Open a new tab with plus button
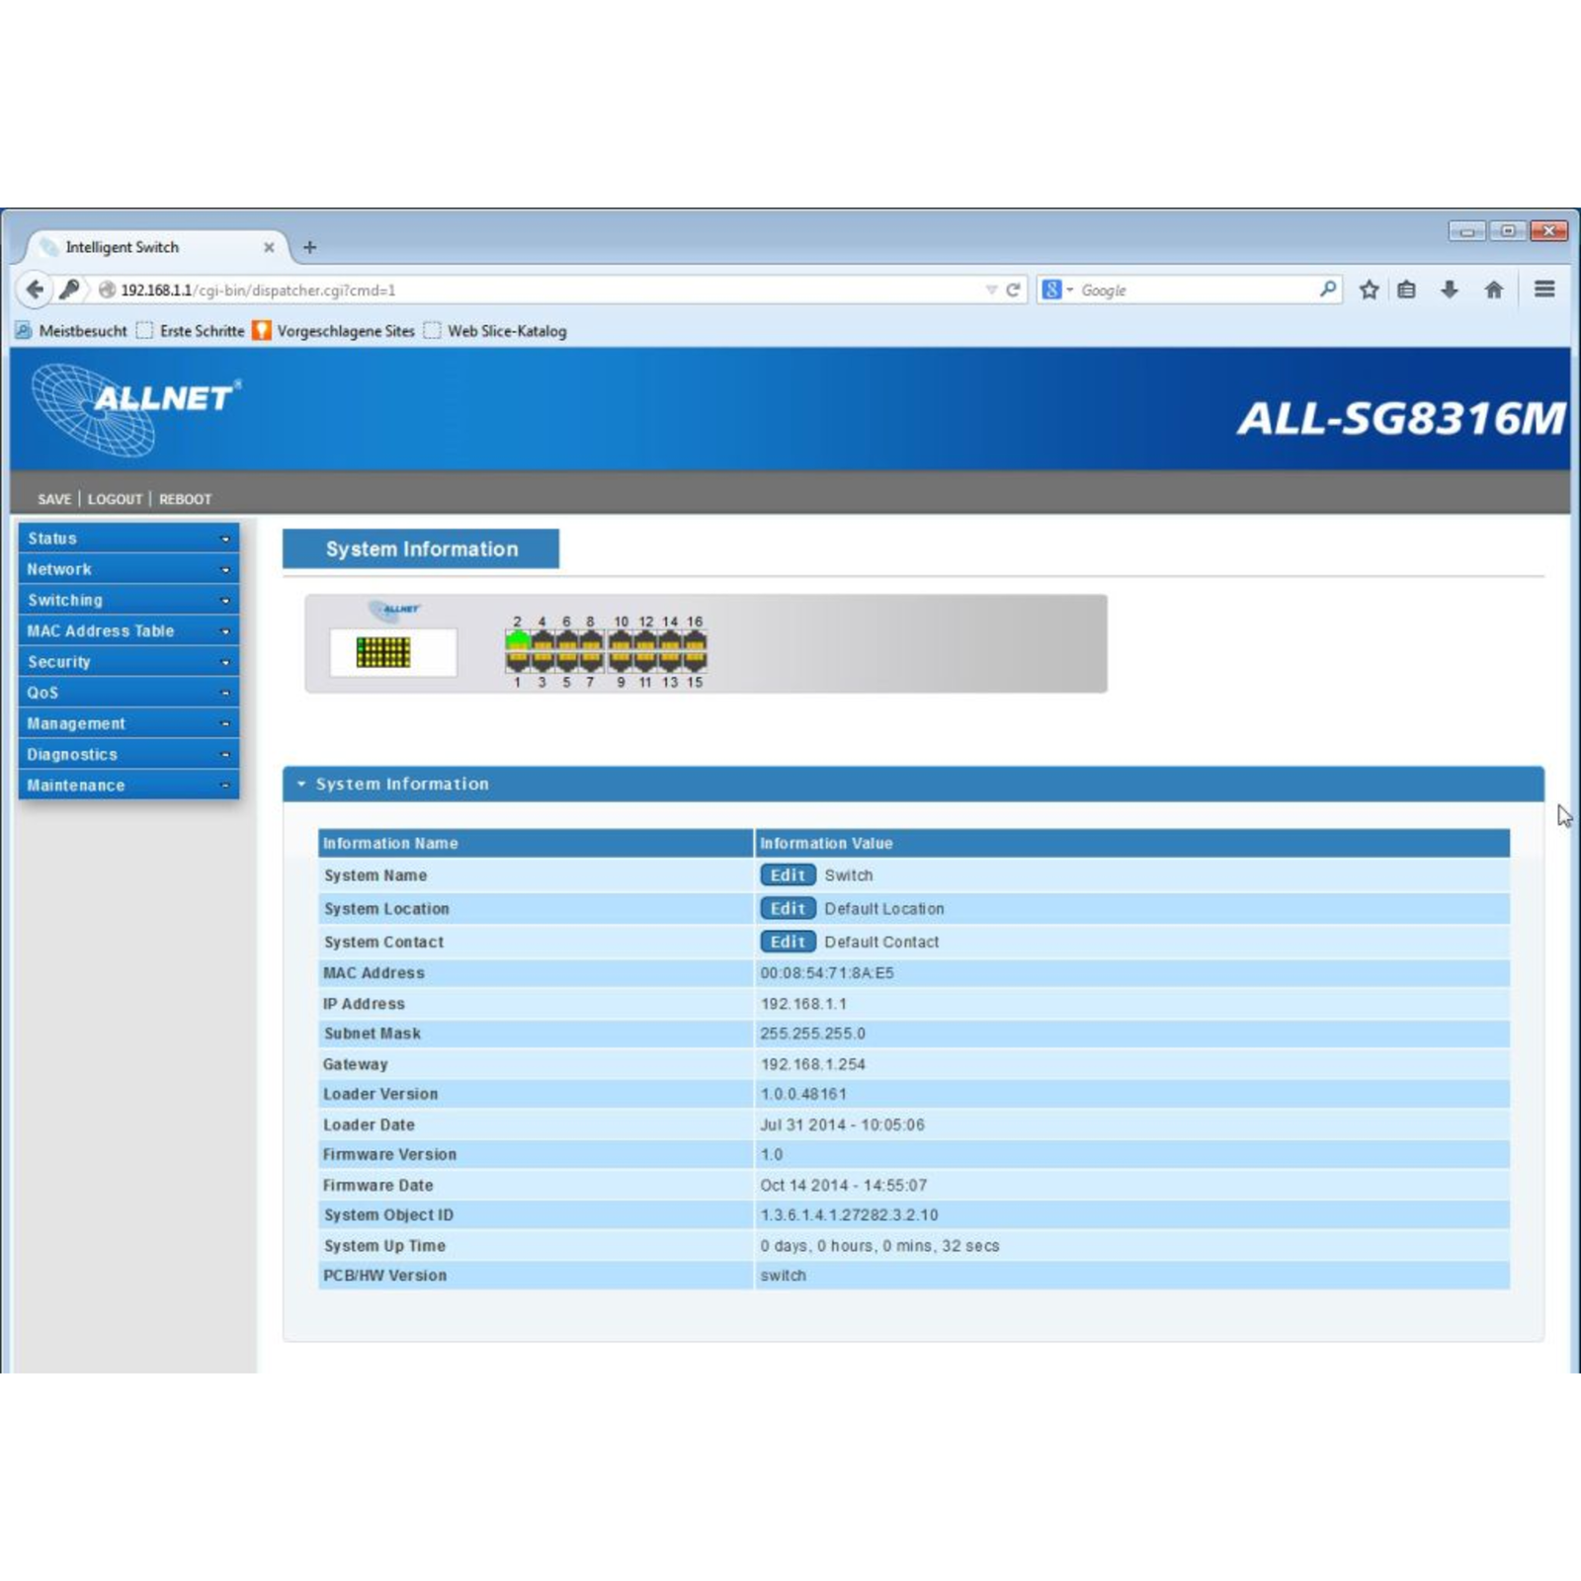This screenshot has width=1581, height=1581. [309, 247]
